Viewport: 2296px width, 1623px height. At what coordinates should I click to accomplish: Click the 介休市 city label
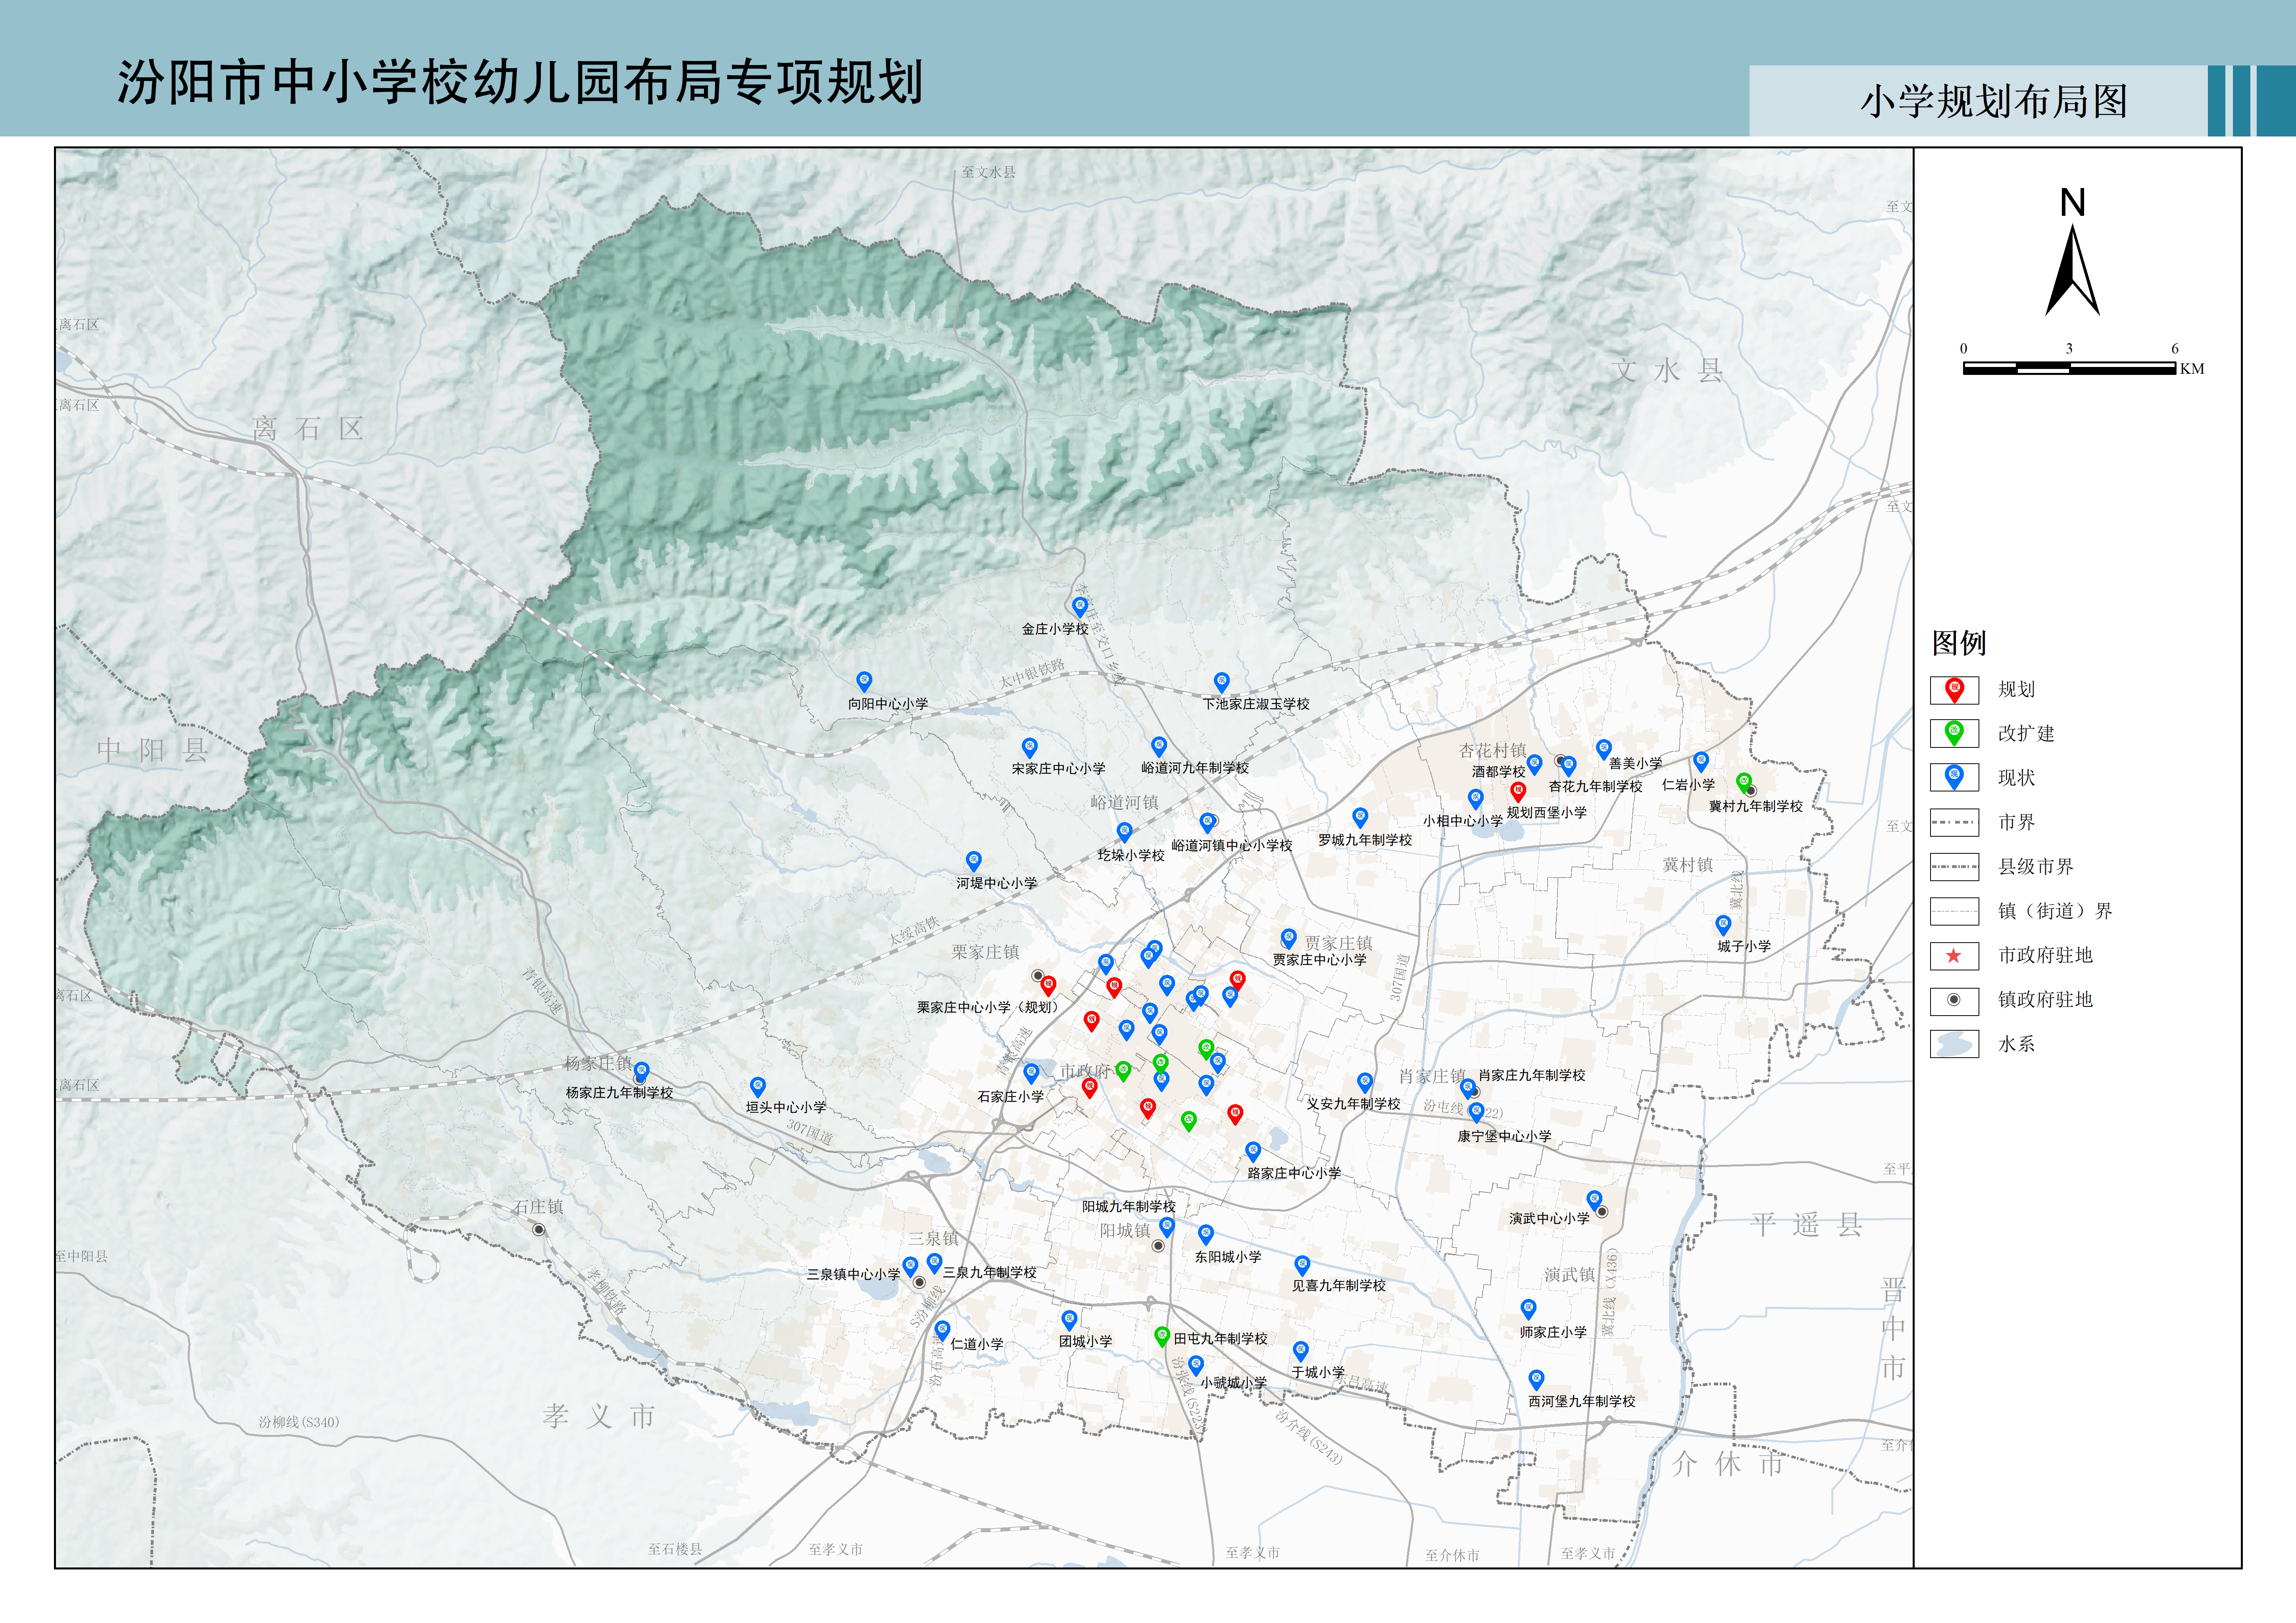point(1728,1464)
